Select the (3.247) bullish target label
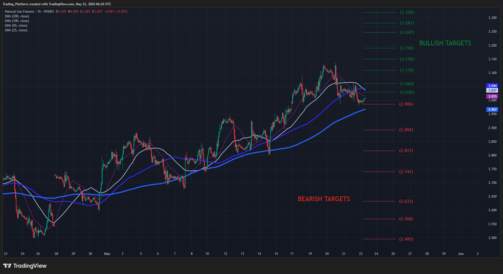This screenshot has height=274, width=503. [x=407, y=32]
